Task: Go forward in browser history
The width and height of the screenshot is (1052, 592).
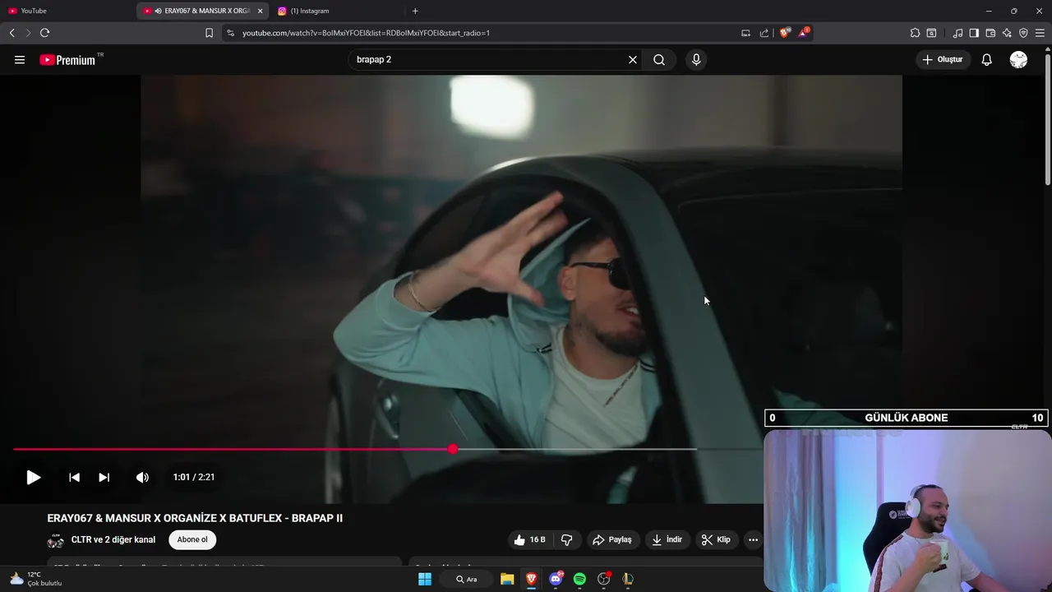Action: [28, 33]
